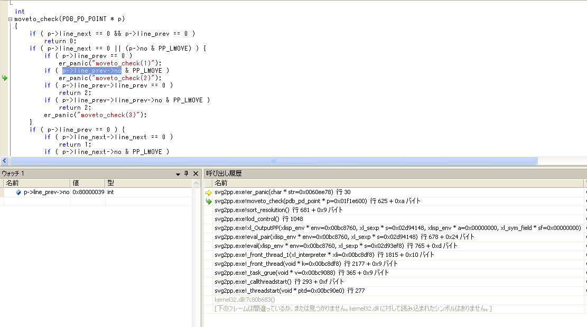Select the lod_control call stack frame
This screenshot has width=587, height=327.
click(x=259, y=219)
